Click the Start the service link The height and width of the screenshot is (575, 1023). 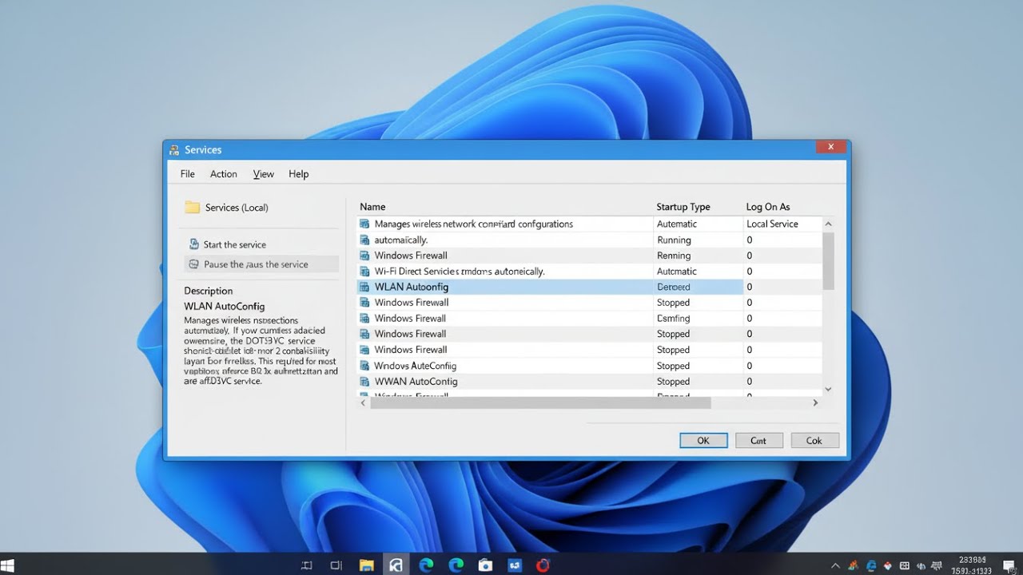(x=235, y=244)
